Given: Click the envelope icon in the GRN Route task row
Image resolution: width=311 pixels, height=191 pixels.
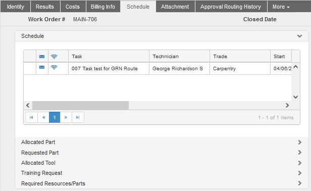Looking at the screenshot, I should point(42,67).
